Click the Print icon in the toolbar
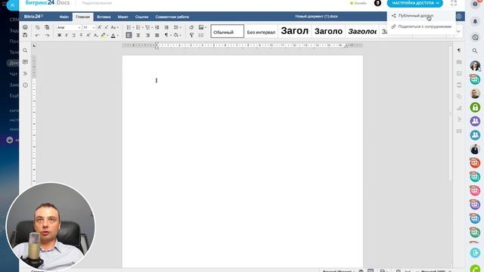484x272 pixels. pyautogui.click(x=25, y=27)
